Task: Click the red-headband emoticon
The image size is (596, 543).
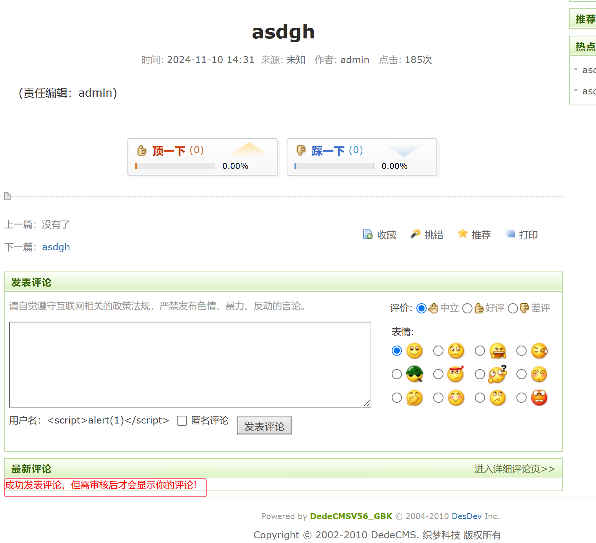Action: point(456,374)
